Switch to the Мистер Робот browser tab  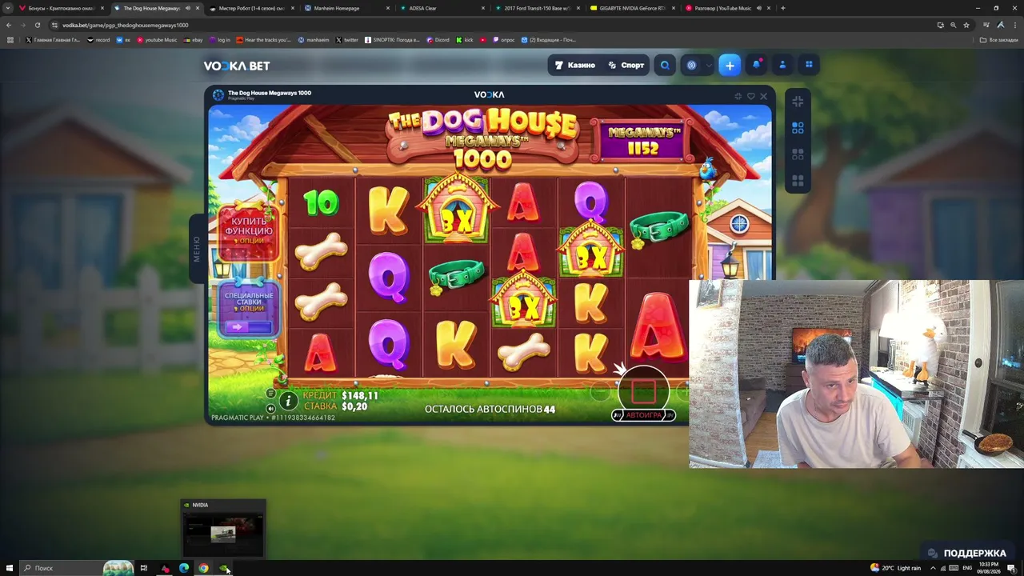pyautogui.click(x=252, y=8)
